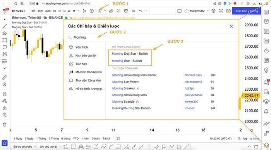
Task: Open the watchlist panel icon on right sidebar
Action: (266, 12)
